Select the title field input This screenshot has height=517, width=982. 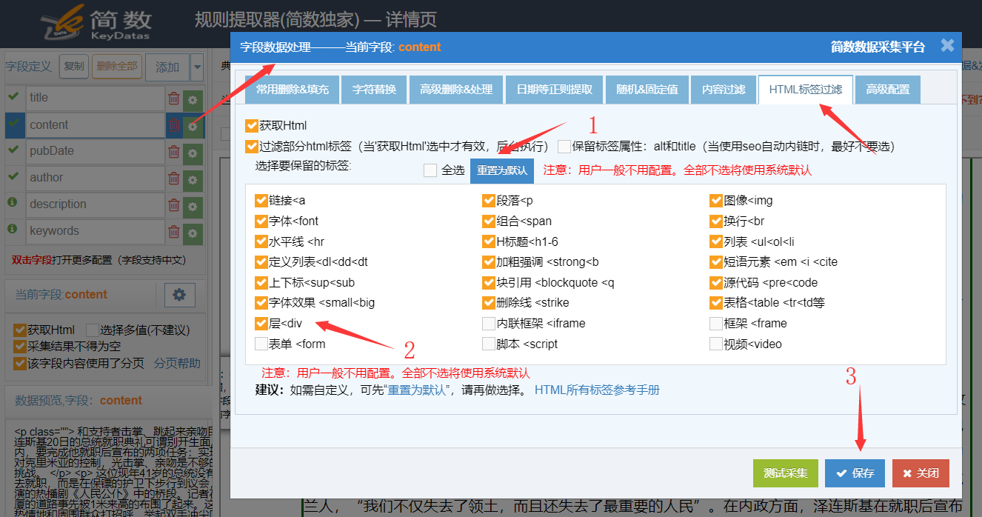[x=96, y=98]
